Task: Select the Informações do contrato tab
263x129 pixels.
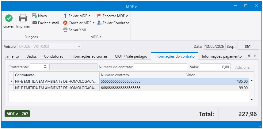Action: pos(174,56)
